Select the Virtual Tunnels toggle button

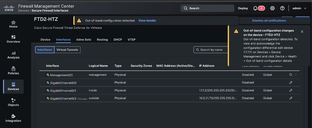[67, 50]
